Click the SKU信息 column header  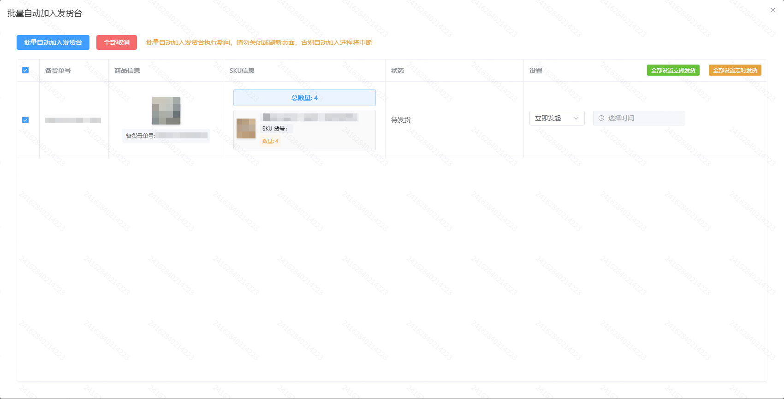click(x=242, y=71)
